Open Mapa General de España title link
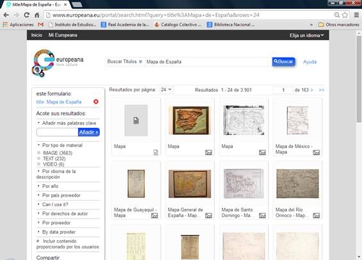Viewport: 362px width, 260px height. click(185, 213)
